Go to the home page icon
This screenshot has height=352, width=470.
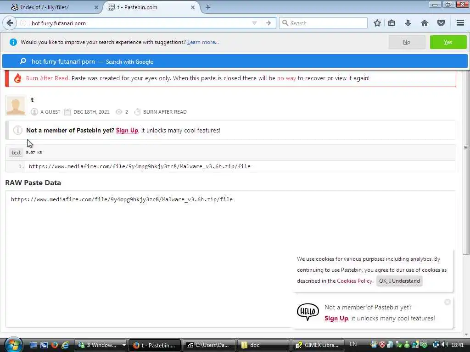coord(425,23)
